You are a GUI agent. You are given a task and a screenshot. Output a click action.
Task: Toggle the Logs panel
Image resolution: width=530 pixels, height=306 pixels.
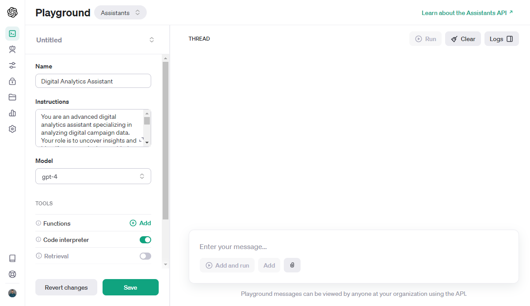501,39
